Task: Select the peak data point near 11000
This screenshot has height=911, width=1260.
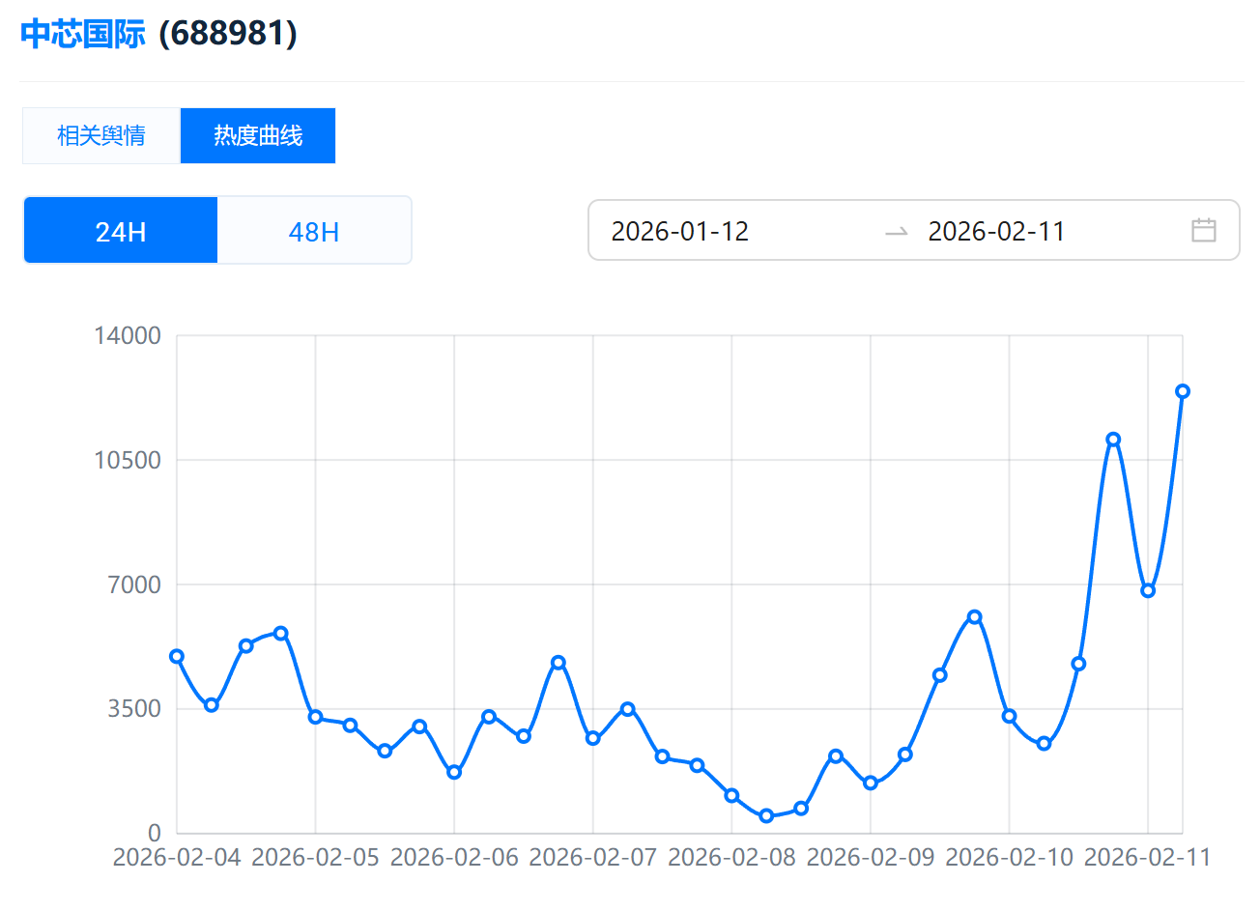Action: coord(1113,440)
